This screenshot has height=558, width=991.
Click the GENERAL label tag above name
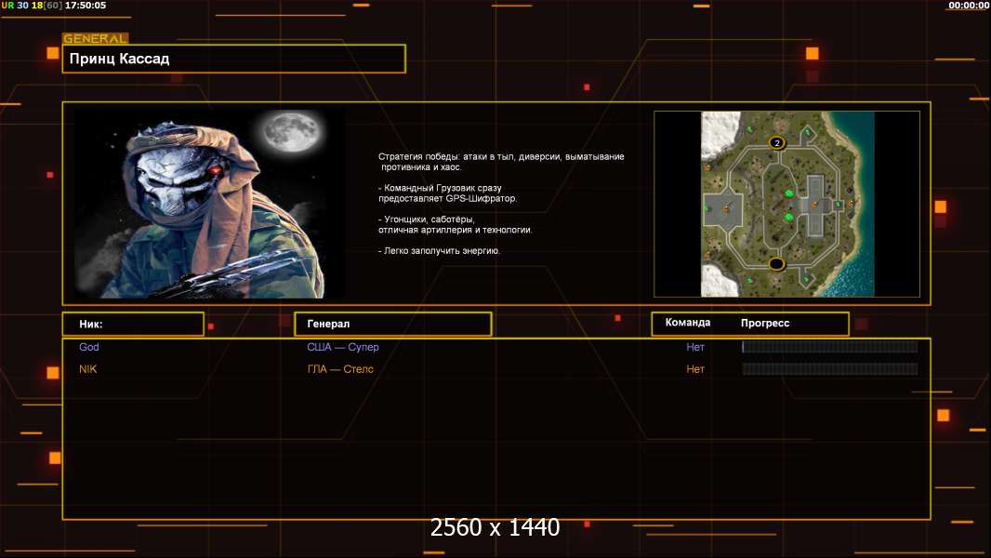[95, 39]
